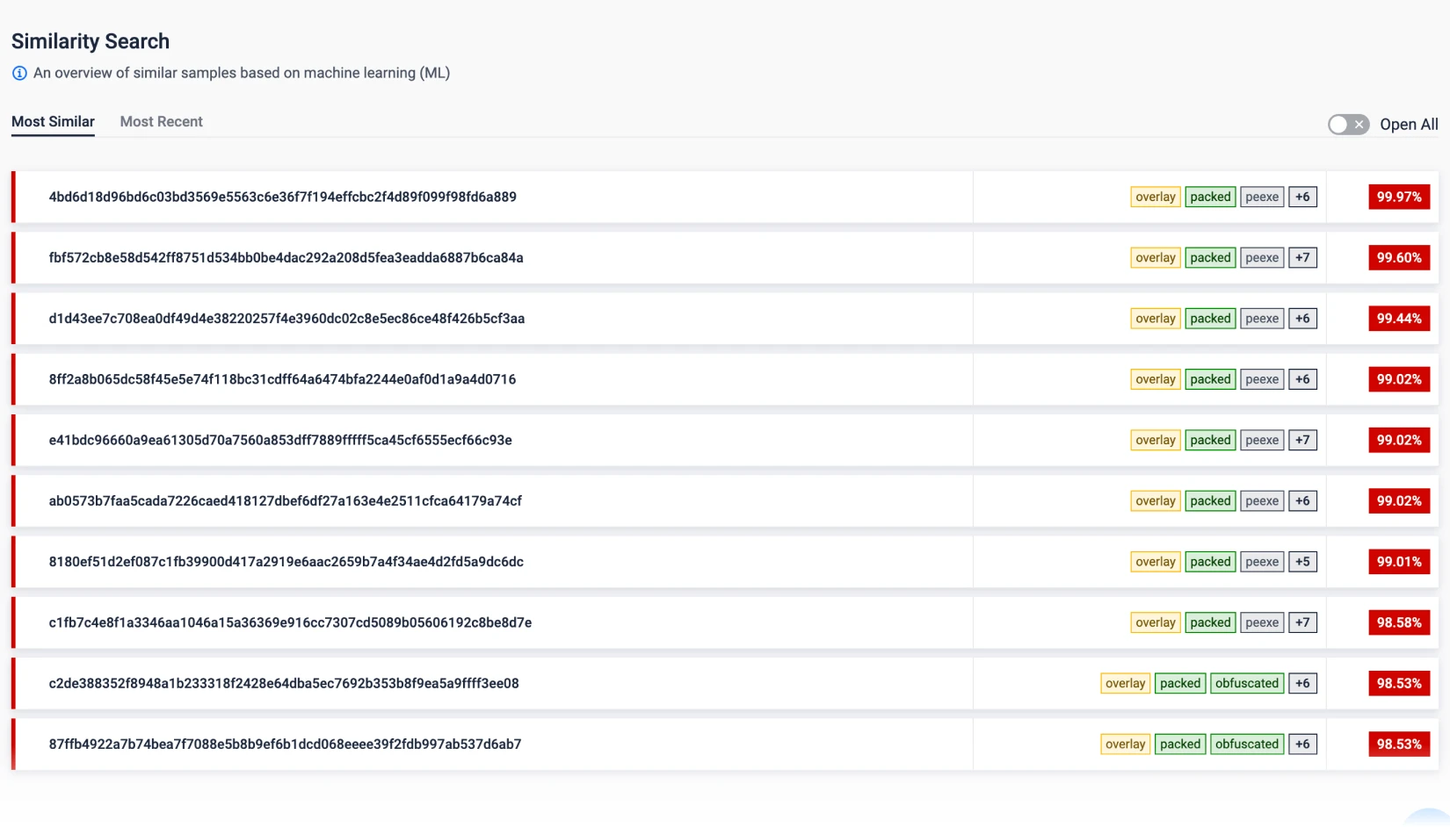
Task: Click the obfuscated tag on the c2de3883 row
Action: (1246, 683)
